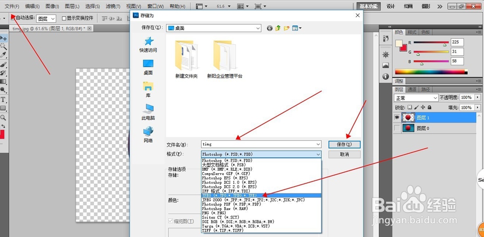Open the view menu dropdown in dialog

(297, 29)
